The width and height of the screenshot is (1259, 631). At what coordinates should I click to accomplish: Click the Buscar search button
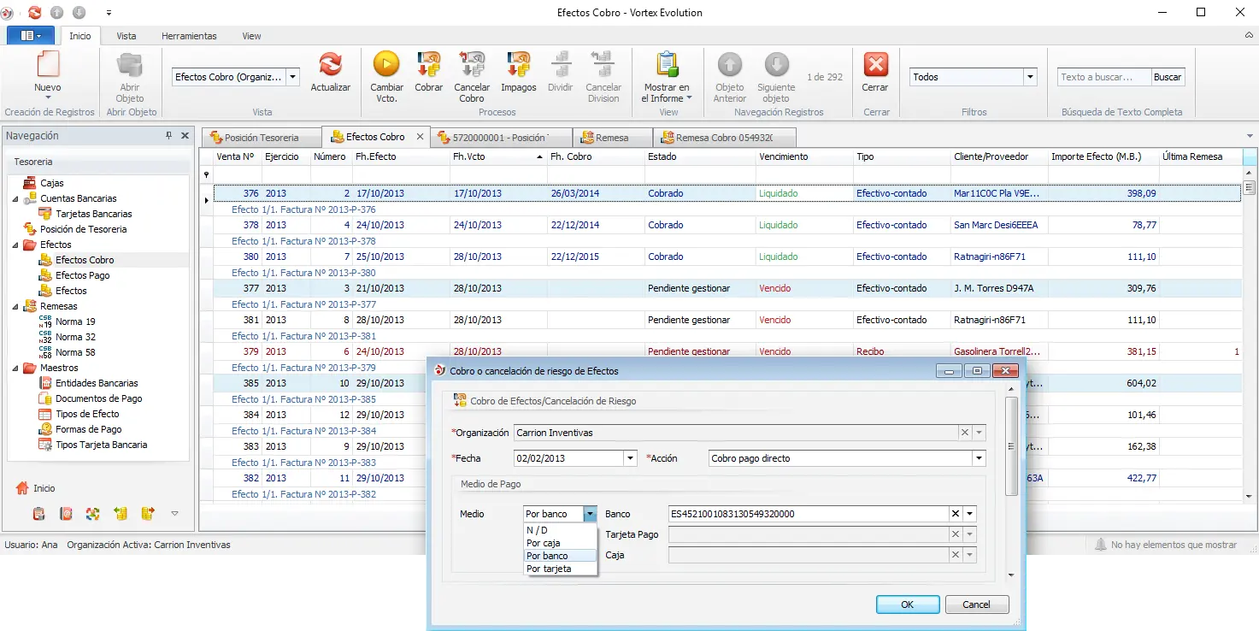point(1168,77)
